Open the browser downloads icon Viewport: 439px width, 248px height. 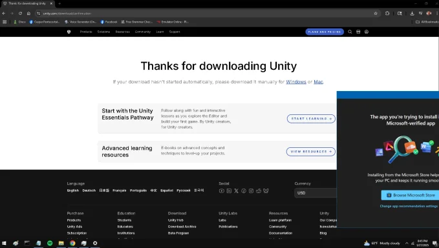[412, 14]
